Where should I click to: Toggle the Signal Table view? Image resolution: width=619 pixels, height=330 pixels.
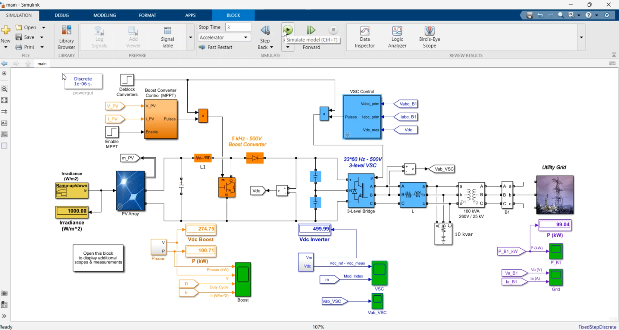tap(167, 36)
